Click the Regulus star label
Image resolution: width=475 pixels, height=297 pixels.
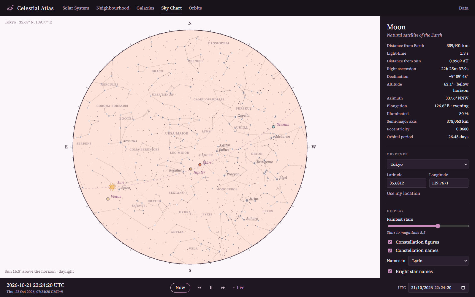[x=175, y=170]
